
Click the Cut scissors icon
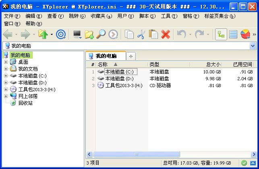pos(141,34)
